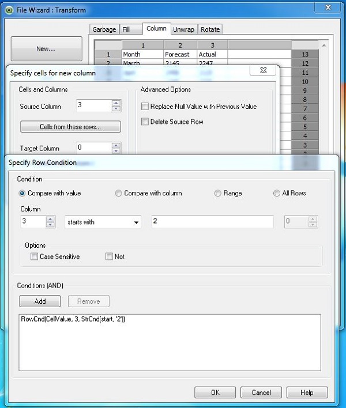Click the row label 10 on the right
The height and width of the screenshot is (408, 346).
tap(305, 82)
